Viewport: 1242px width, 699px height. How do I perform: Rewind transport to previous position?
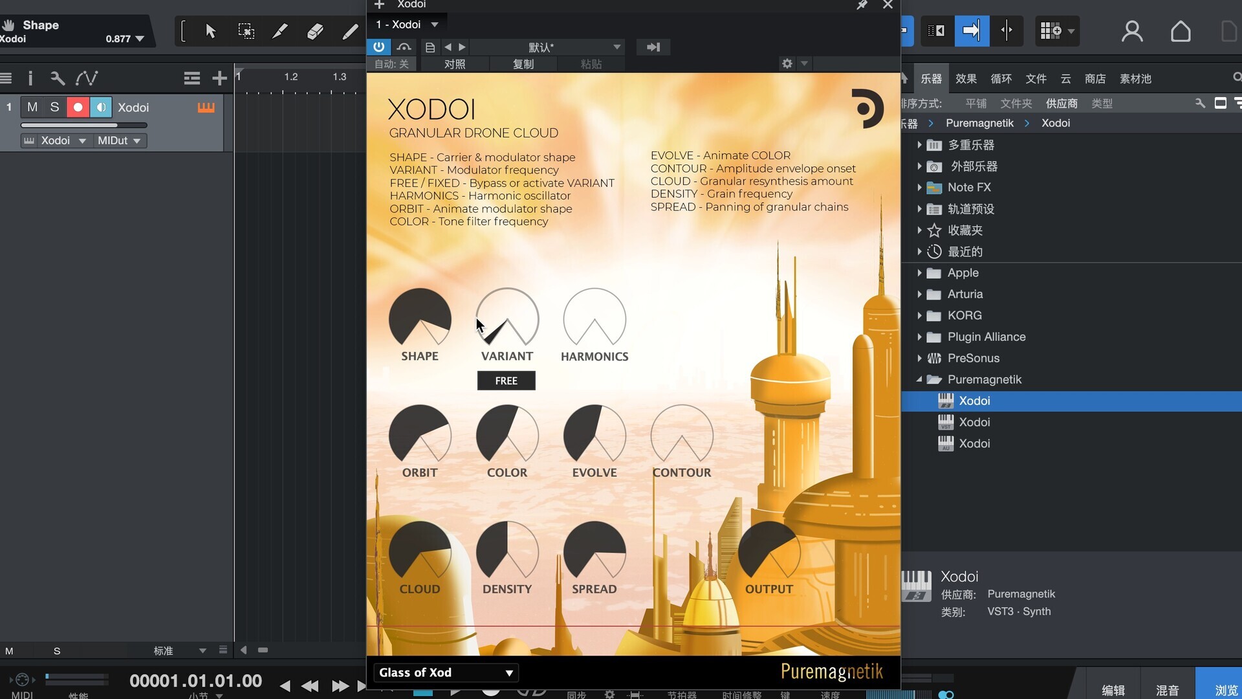click(310, 686)
